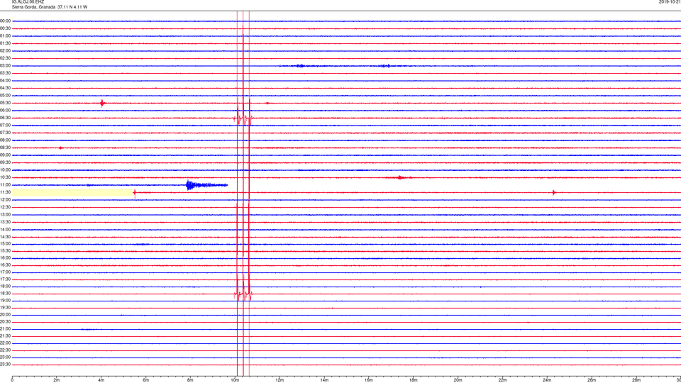Click the 12m tick label on time axis
This screenshot has width=681, height=383.
[x=279, y=380]
